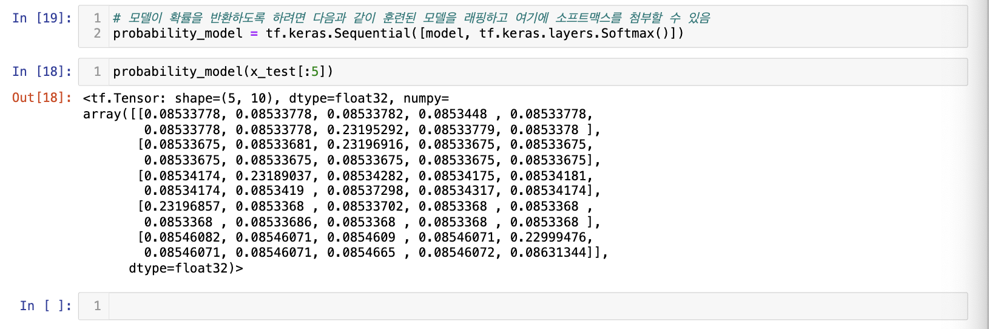Click the probability_model(x_test[:5]) code cell
989x329 pixels.
pos(522,72)
